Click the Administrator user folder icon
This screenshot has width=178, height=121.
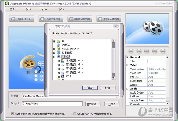(58, 49)
